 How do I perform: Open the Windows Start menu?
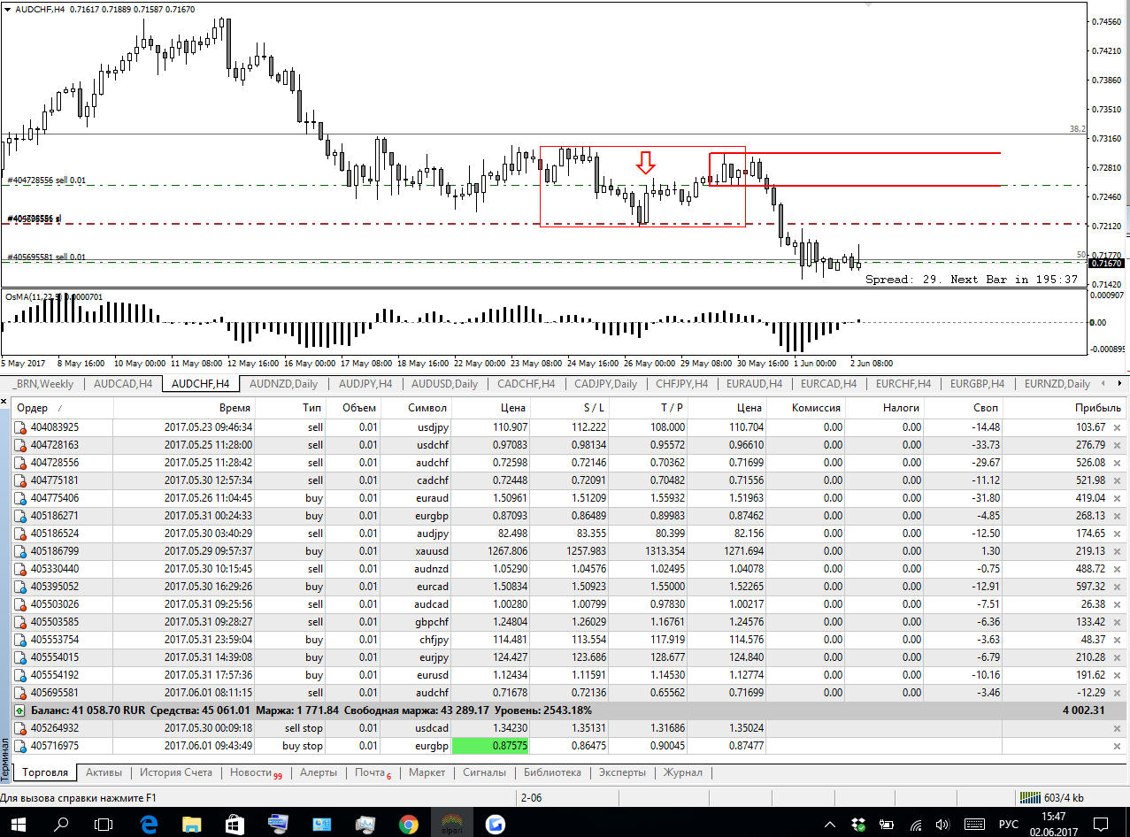tap(17, 825)
